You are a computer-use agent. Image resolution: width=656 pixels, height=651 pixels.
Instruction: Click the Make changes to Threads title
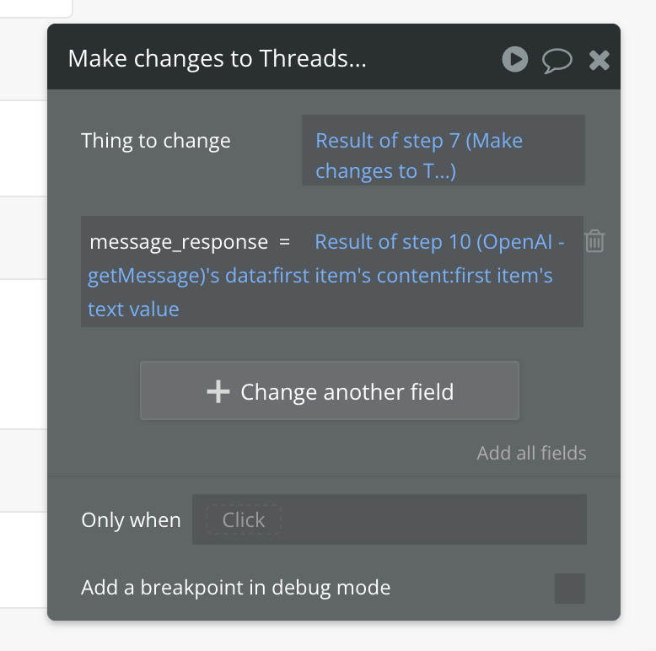click(x=217, y=59)
